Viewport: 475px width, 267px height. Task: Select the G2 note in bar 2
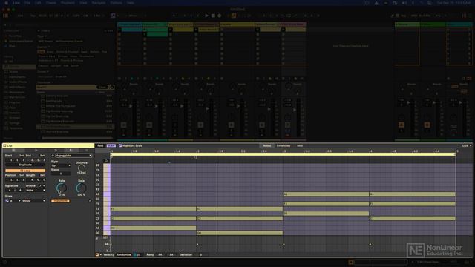pyautogui.click(x=240, y=233)
